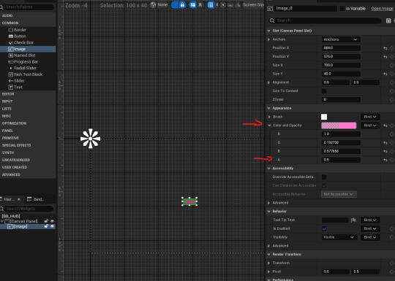This screenshot has height=281, width=395.
Task: Toggle the grid snapping icon
Action: coord(211,5)
